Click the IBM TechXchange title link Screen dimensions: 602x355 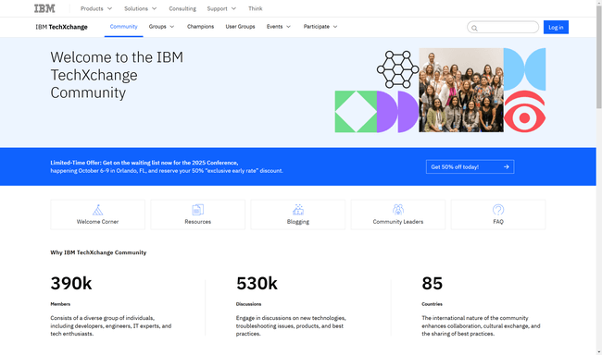(x=61, y=27)
